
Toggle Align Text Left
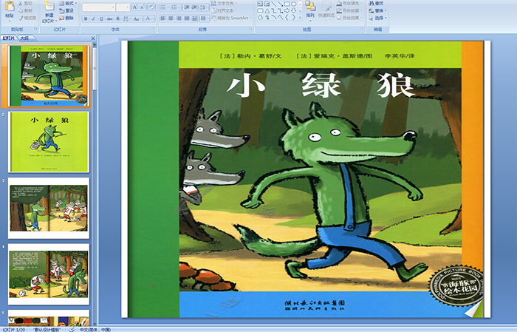163,18
